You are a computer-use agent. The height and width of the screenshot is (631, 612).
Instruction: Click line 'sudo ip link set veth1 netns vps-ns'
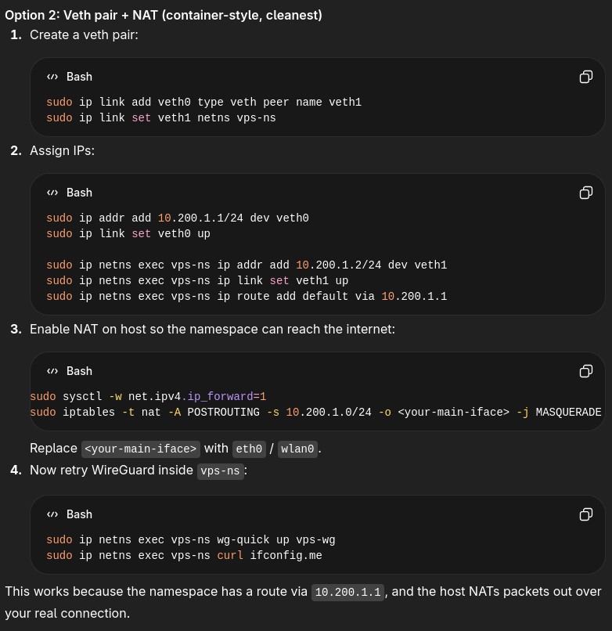point(161,118)
